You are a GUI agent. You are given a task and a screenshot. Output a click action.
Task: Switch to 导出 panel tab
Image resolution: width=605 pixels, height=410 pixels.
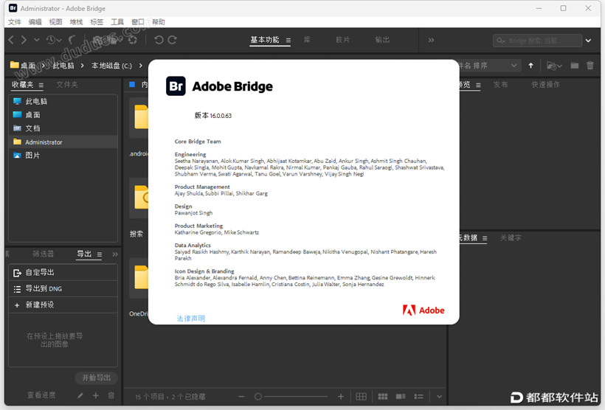pyautogui.click(x=84, y=254)
